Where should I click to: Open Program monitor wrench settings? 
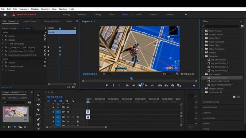coord(177,74)
